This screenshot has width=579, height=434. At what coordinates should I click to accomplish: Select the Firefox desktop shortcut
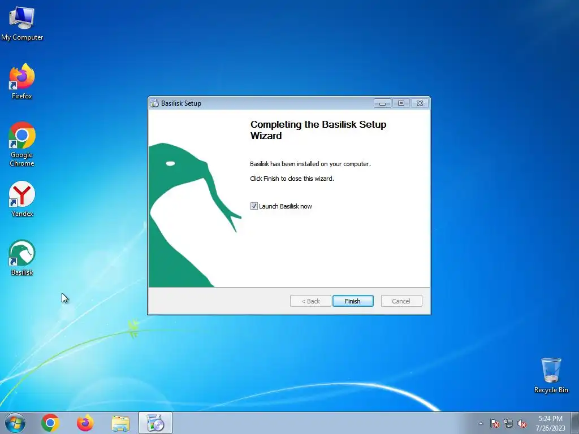[22, 81]
